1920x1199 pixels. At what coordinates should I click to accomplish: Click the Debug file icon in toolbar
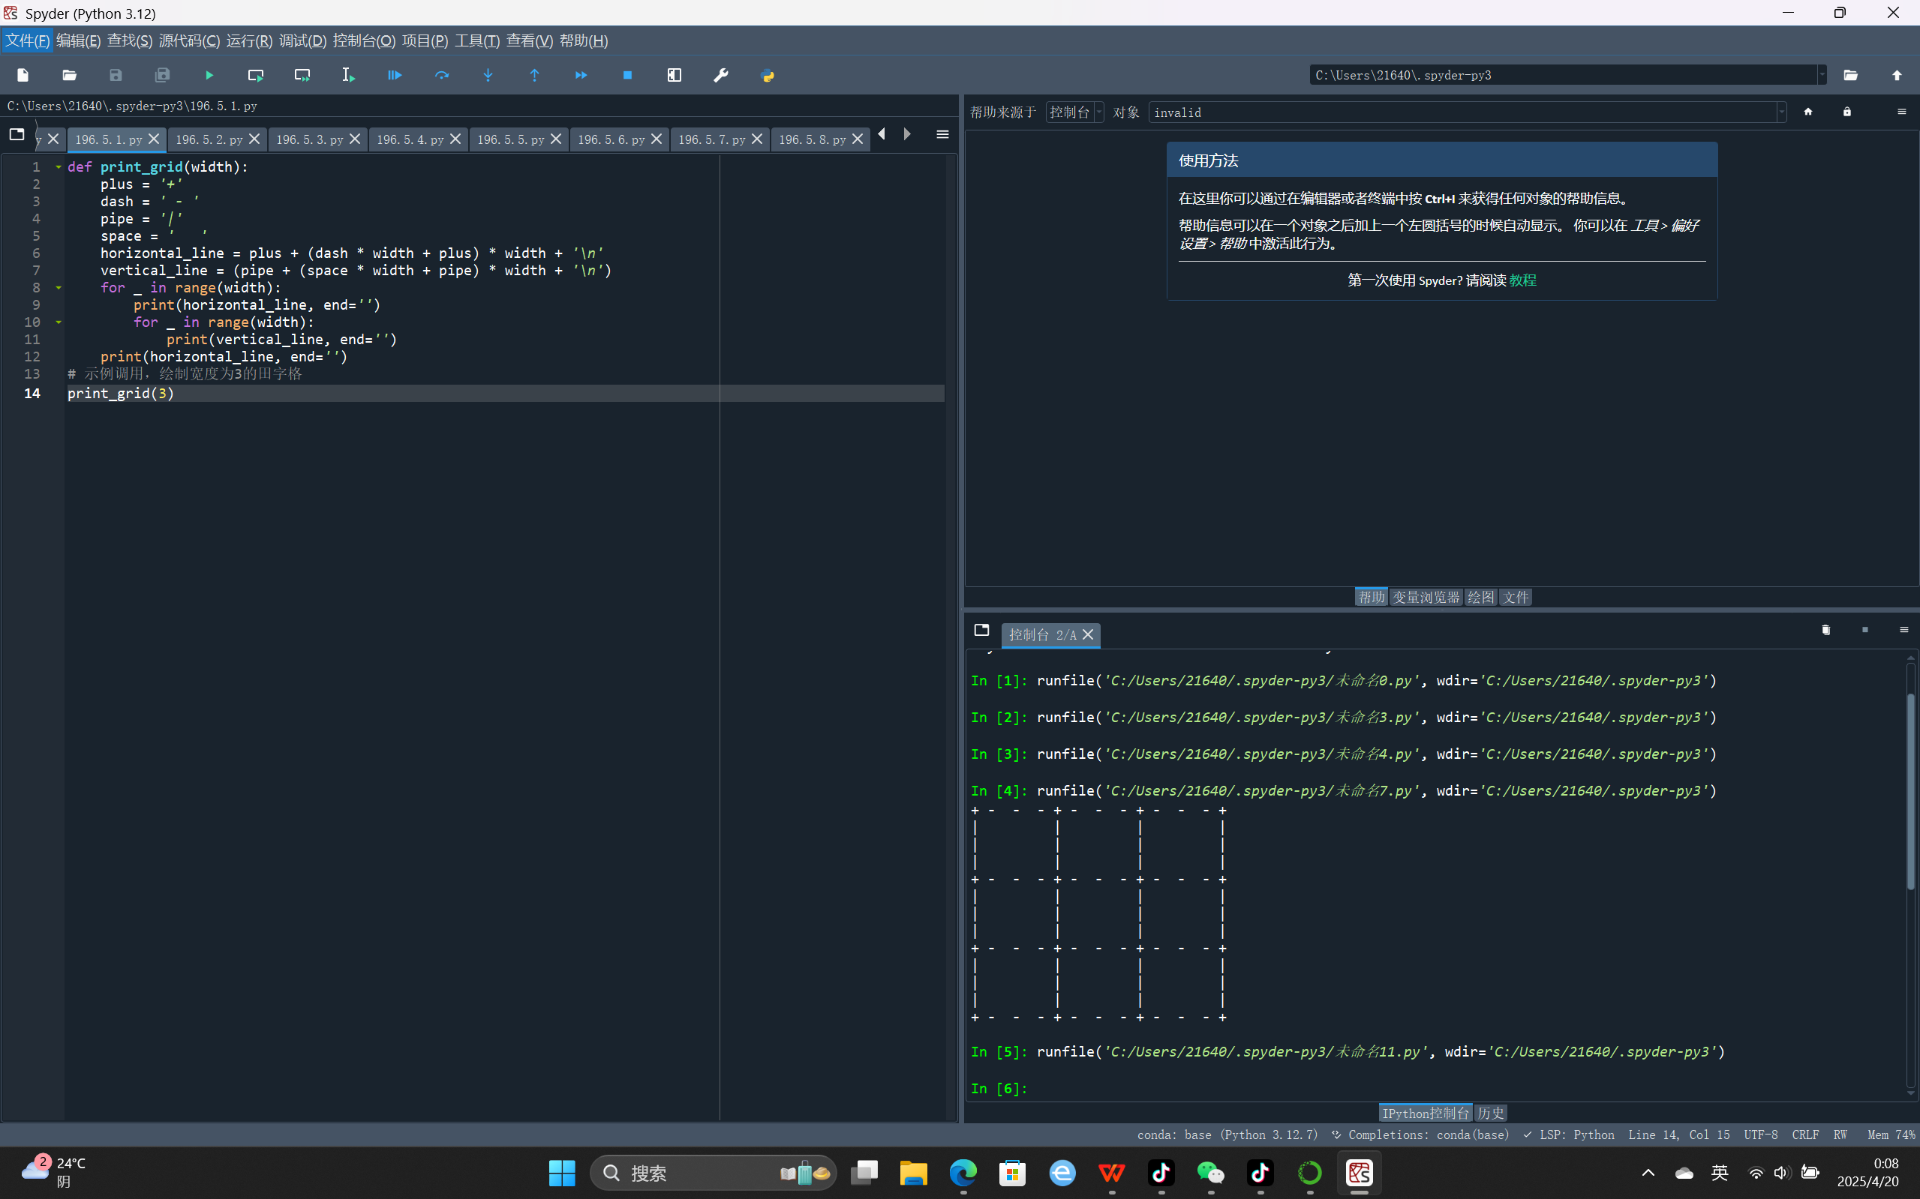click(x=395, y=75)
